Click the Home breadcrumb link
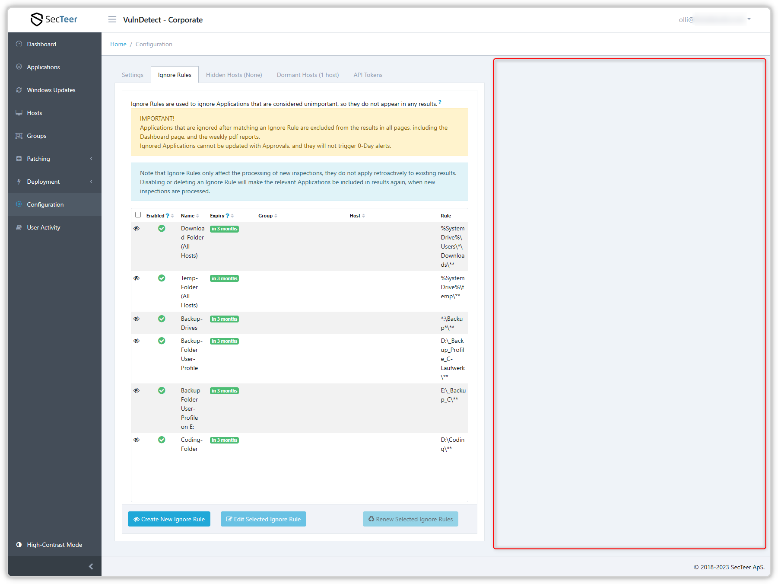This screenshot has height=584, width=778. point(118,44)
